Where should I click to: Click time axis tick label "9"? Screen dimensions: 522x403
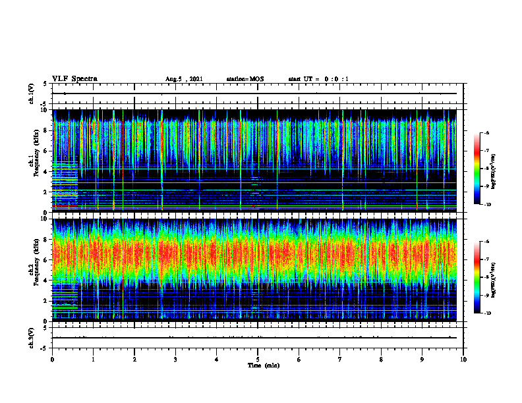tap(422, 360)
